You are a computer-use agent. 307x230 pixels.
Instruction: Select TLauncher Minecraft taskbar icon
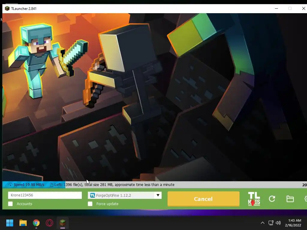(x=63, y=223)
